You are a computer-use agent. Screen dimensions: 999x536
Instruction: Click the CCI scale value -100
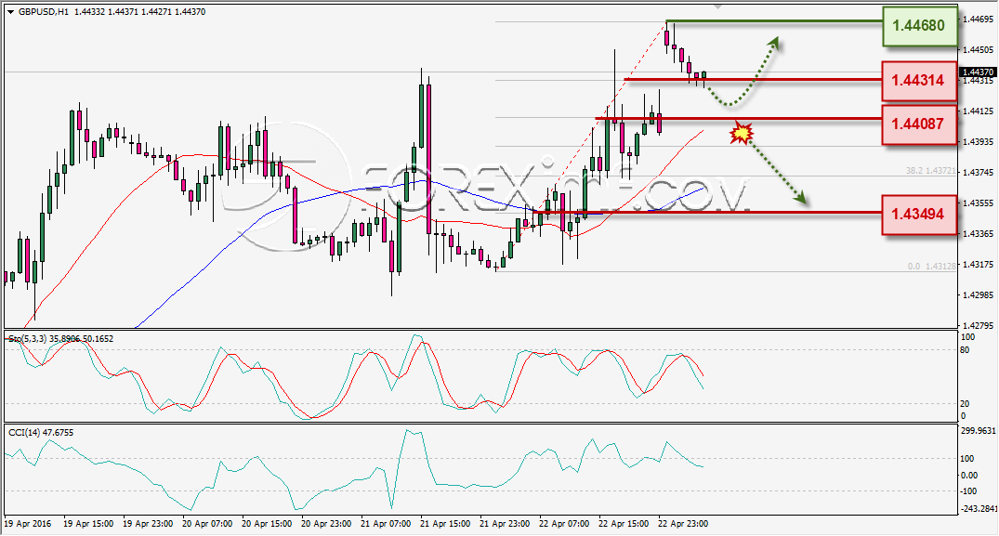(968, 490)
